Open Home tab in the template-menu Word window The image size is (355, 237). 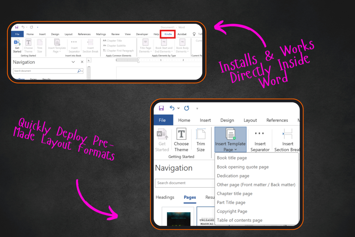(184, 120)
